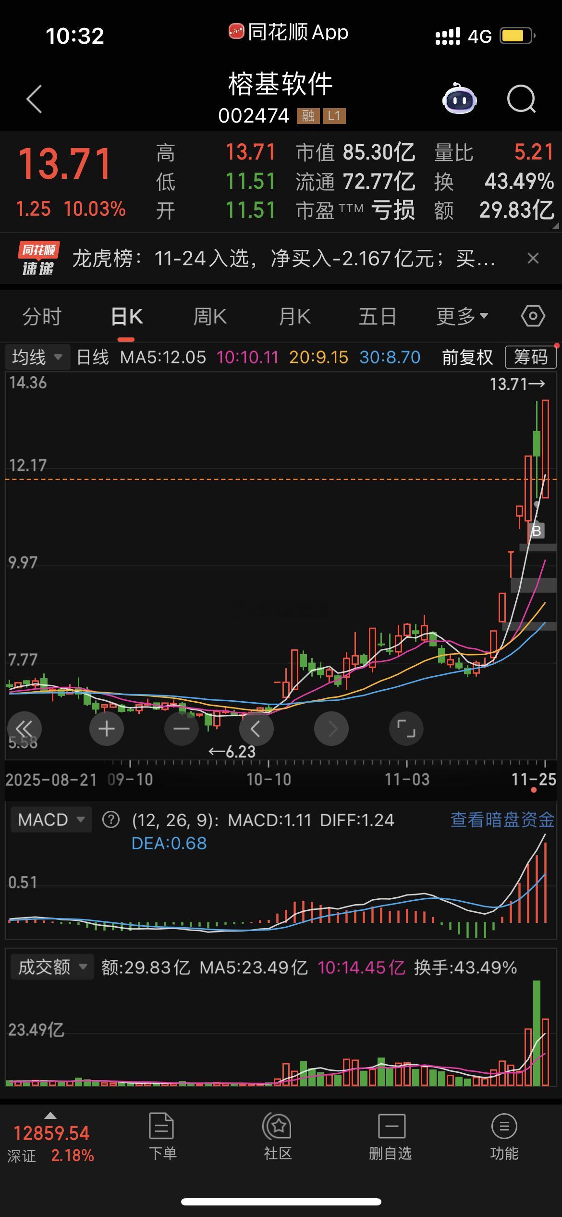Open the 成交额 indicator dropdown

coord(52,967)
